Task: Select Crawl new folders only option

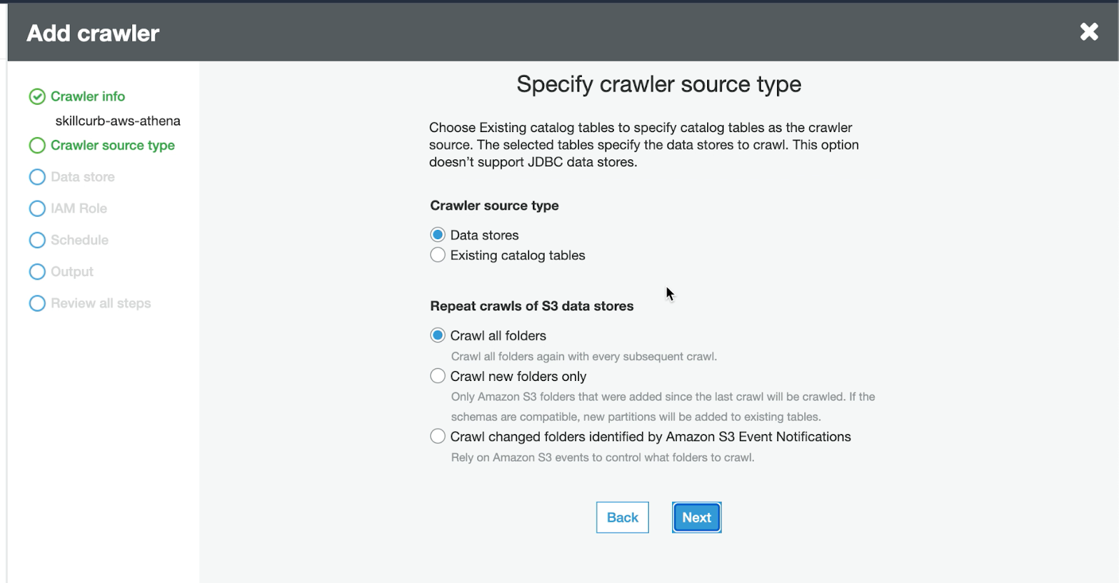Action: pos(438,376)
